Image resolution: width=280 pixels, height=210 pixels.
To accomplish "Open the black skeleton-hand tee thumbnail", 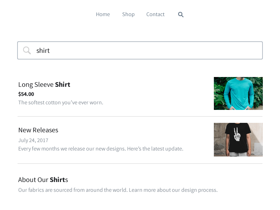I will click(x=238, y=140).
